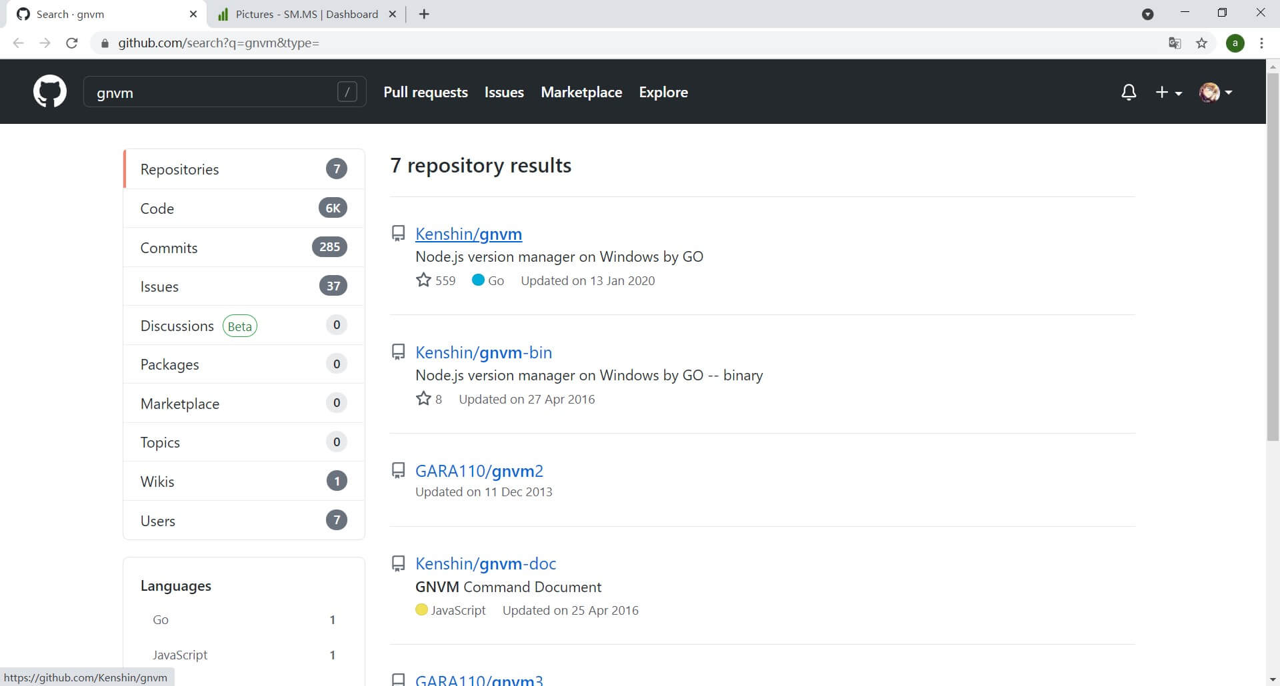Select the Packages results filter
The height and width of the screenshot is (686, 1280).
pos(244,364)
